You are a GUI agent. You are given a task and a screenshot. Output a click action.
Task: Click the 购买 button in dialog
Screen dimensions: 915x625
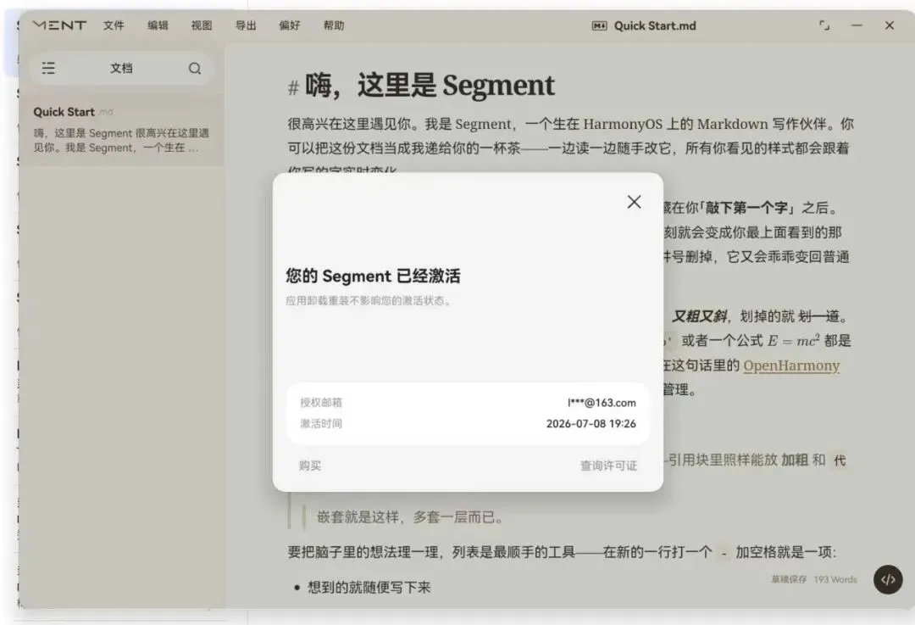(x=310, y=466)
